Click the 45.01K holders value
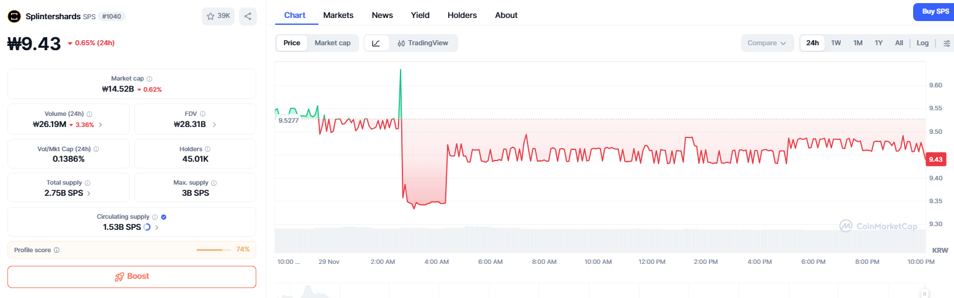This screenshot has height=298, width=954. click(x=194, y=159)
